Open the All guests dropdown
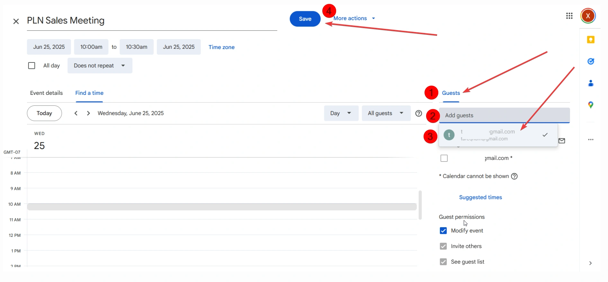This screenshot has height=282, width=608. pyautogui.click(x=386, y=113)
